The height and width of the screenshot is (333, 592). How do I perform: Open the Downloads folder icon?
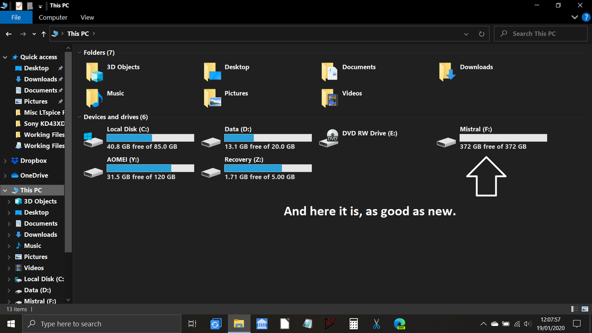[447, 72]
